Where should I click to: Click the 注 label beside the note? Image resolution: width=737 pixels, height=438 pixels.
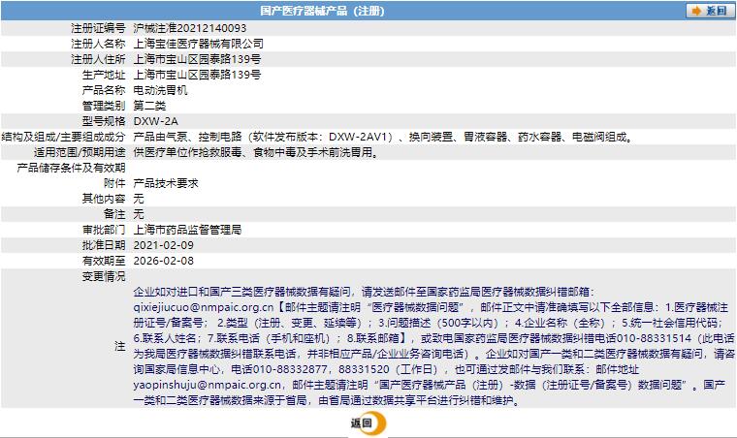(120, 346)
